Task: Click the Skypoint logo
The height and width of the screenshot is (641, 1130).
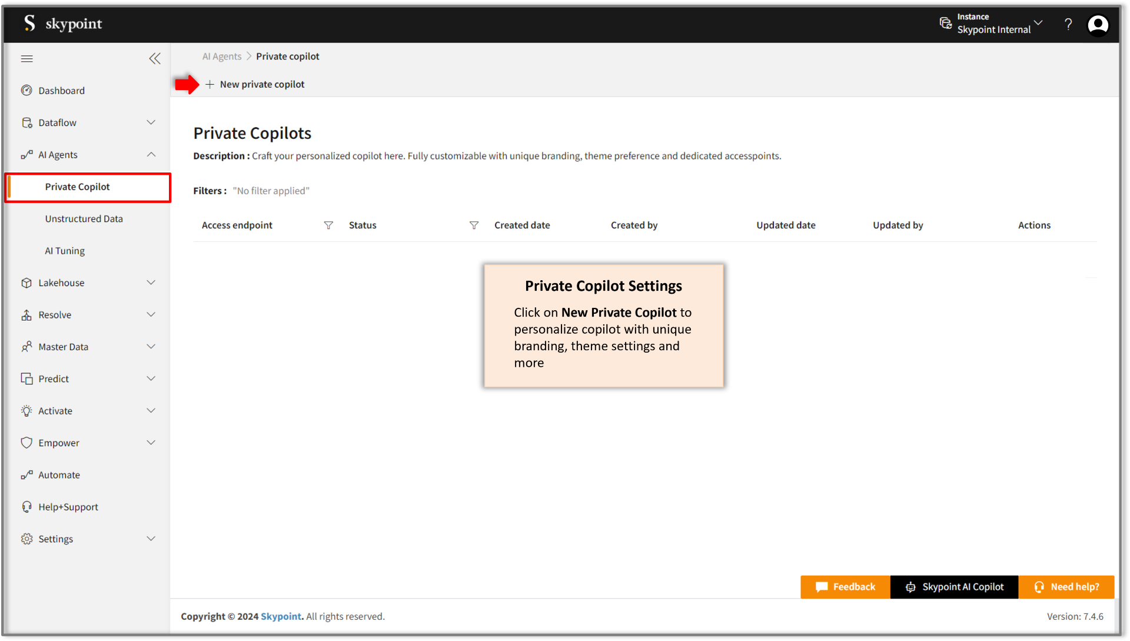Action: pyautogui.click(x=63, y=24)
